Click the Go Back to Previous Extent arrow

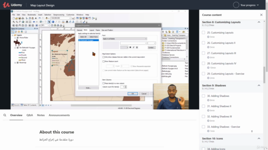pyautogui.click(x=34, y=22)
